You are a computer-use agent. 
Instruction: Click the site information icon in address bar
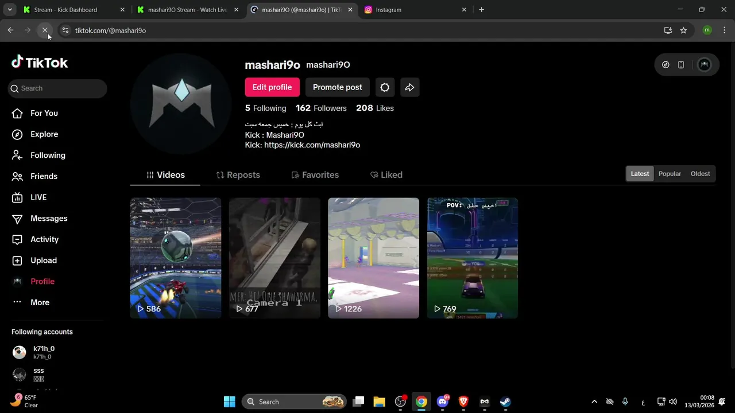click(x=65, y=30)
